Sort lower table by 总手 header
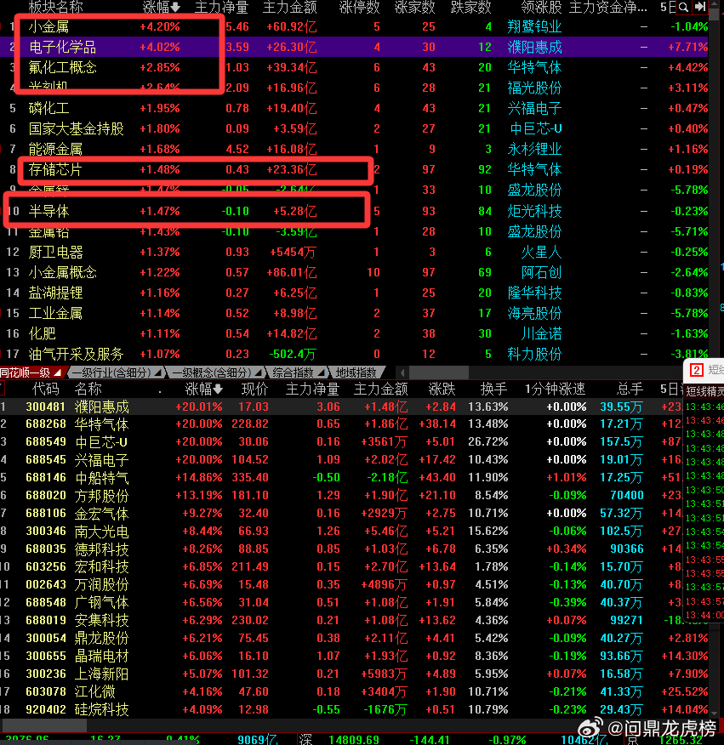This screenshot has height=745, width=724. (x=630, y=390)
